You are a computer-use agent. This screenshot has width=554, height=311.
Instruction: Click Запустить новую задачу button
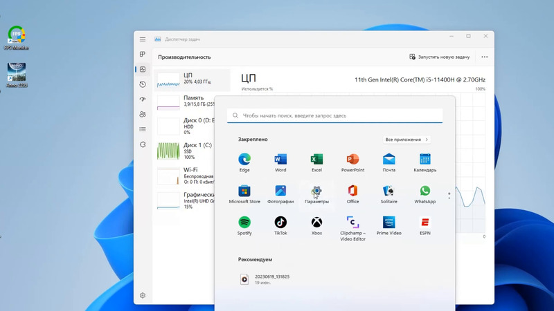[x=440, y=57]
